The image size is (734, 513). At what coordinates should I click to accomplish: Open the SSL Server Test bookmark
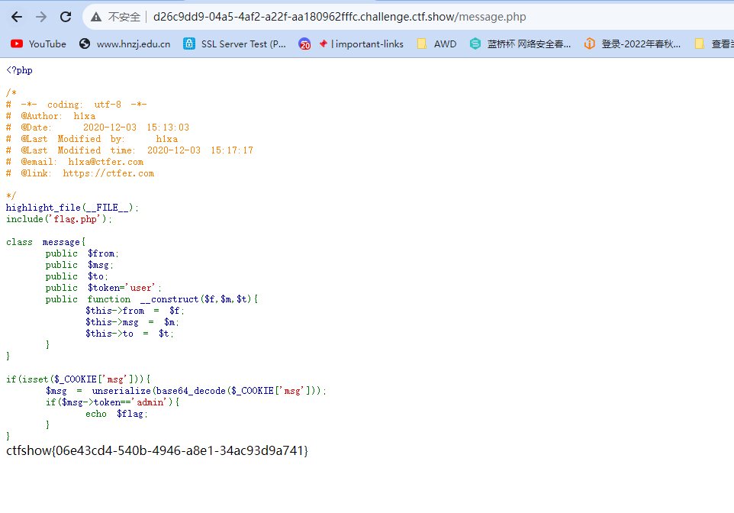coord(243,44)
